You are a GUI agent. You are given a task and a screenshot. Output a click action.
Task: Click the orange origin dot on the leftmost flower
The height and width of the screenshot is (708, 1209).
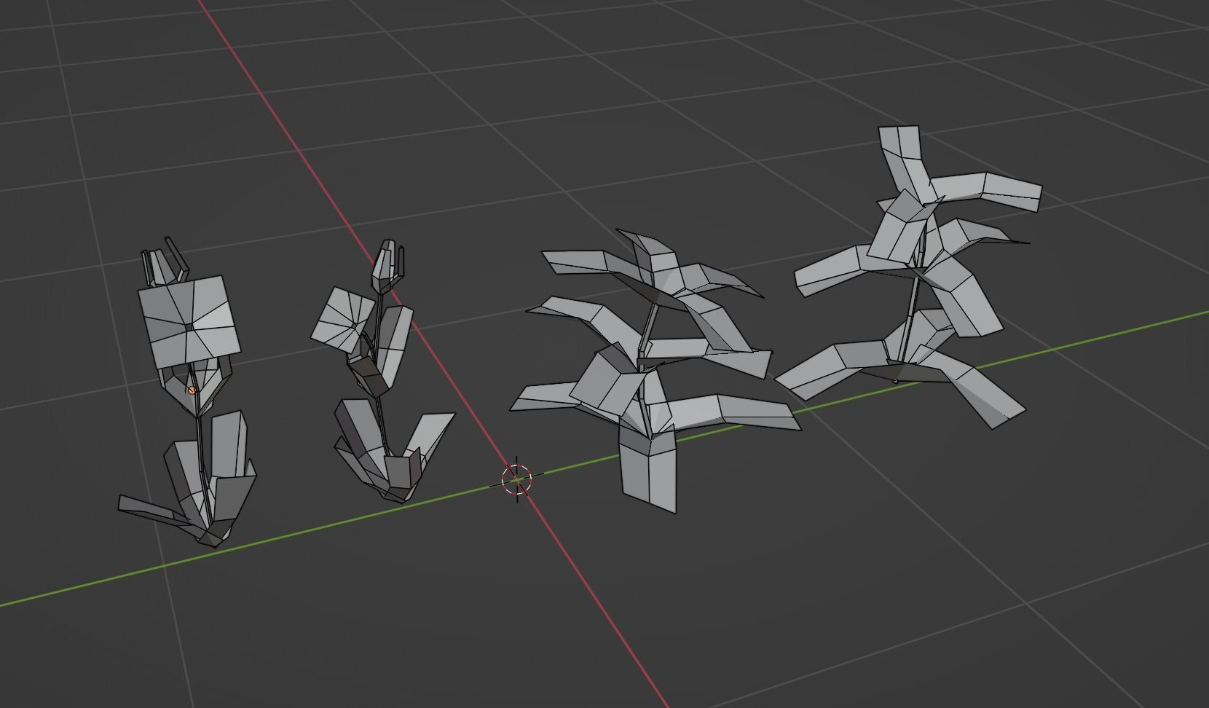point(192,390)
